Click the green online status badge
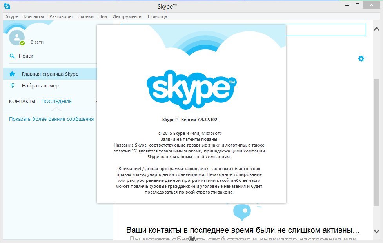The image size is (383, 243). click(22, 43)
